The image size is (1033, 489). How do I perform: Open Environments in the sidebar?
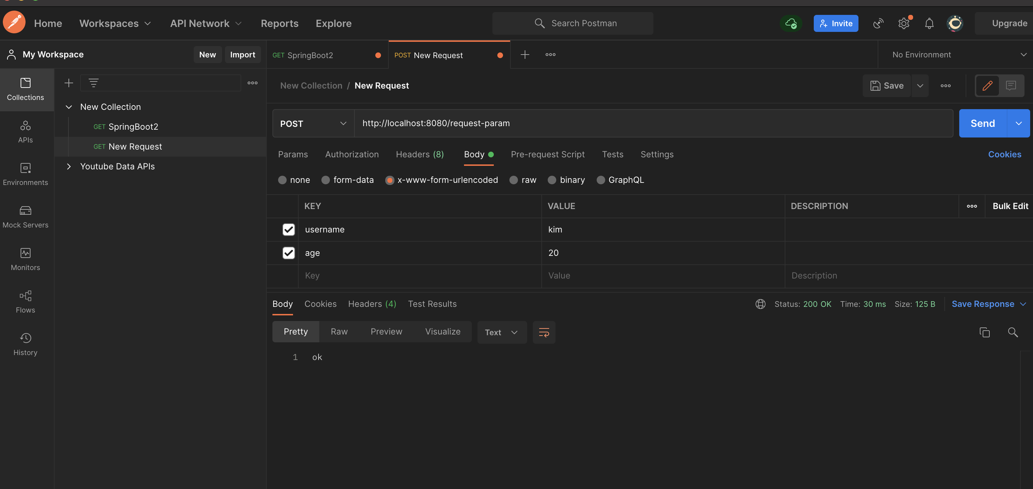tap(25, 175)
